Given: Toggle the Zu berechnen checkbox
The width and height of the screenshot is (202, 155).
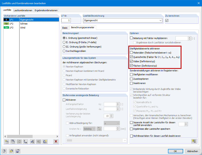Looking at the screenshot, I should point(167,20).
